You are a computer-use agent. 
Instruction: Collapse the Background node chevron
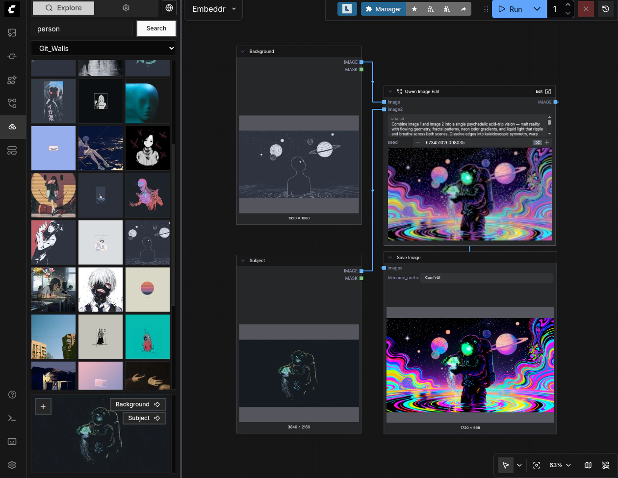pos(243,52)
